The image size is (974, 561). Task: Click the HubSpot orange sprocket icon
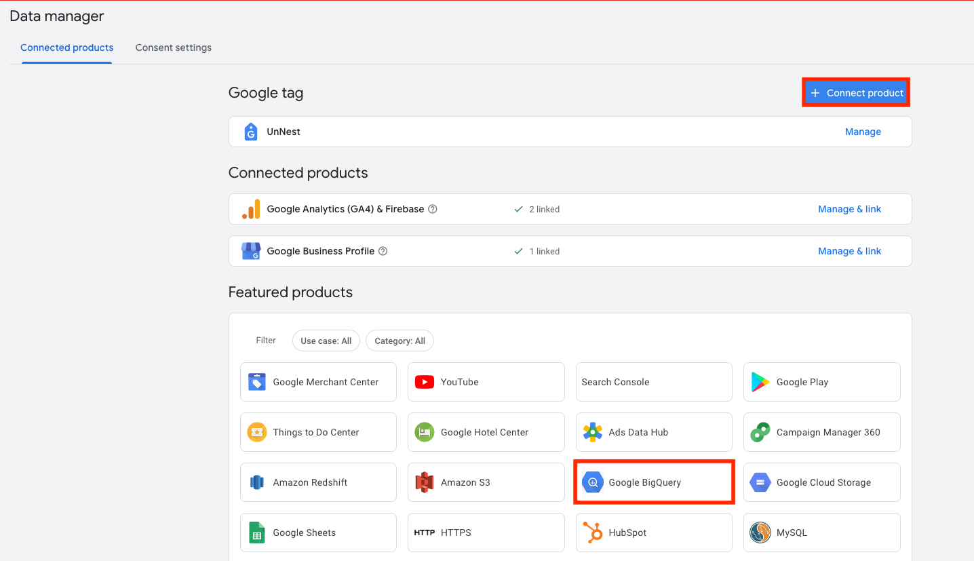593,533
